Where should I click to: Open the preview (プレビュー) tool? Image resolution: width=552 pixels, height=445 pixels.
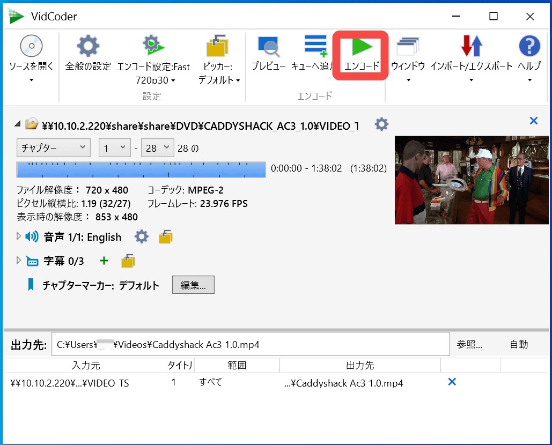pyautogui.click(x=269, y=47)
